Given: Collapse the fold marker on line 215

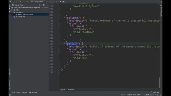Looking at the screenshot, I should [x=59, y=50].
